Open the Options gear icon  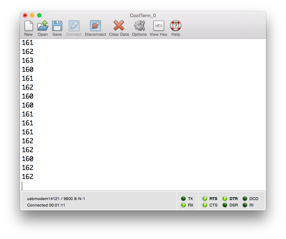139,26
